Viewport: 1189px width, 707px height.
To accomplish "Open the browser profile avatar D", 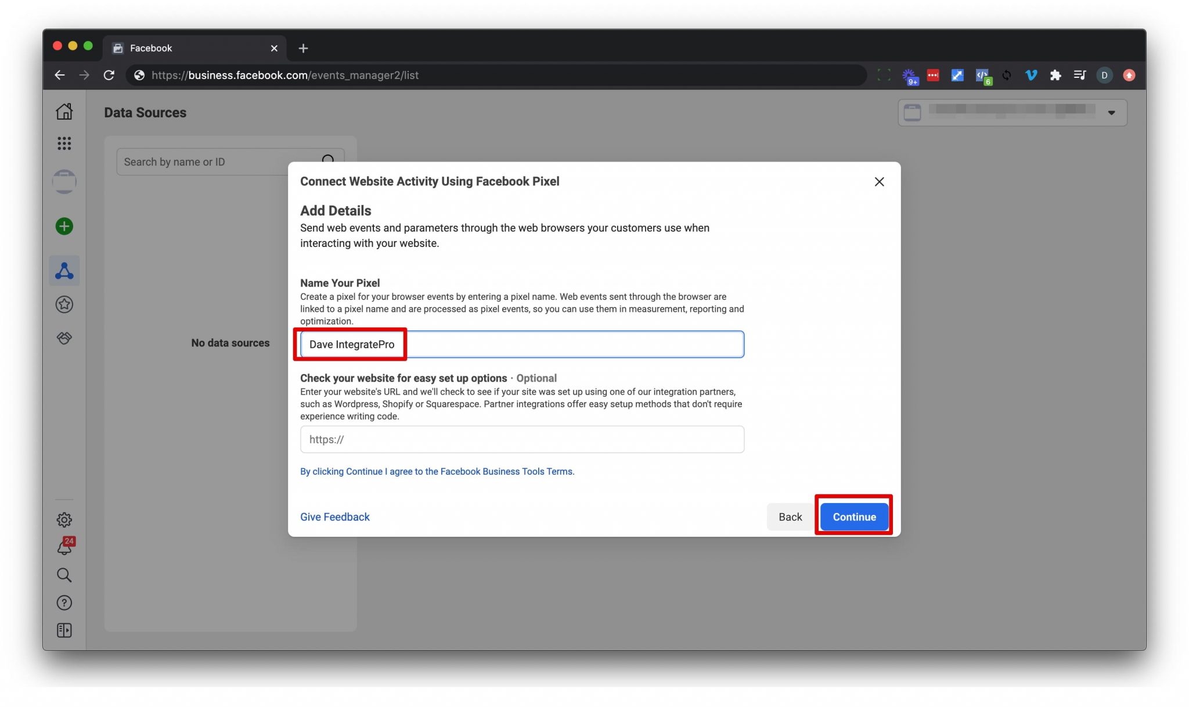I will click(1104, 75).
